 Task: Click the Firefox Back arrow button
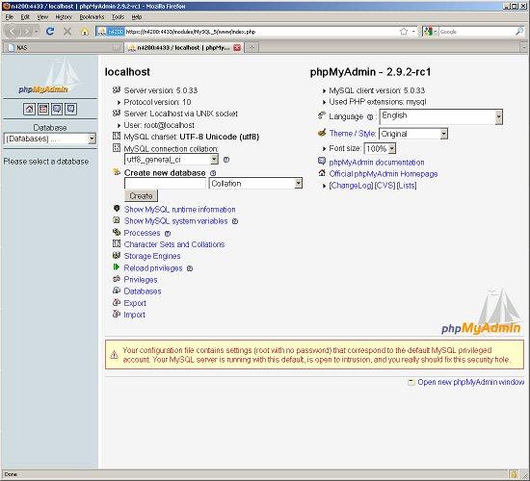13,32
